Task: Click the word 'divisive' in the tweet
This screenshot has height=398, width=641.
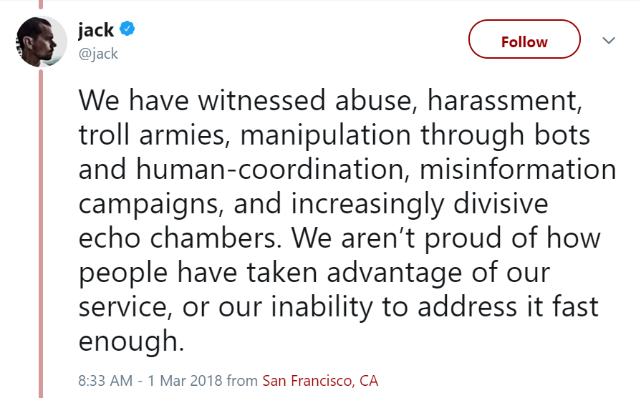Action: [x=501, y=203]
